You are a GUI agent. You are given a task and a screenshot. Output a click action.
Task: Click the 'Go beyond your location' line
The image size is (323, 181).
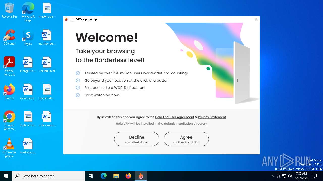click(x=127, y=80)
